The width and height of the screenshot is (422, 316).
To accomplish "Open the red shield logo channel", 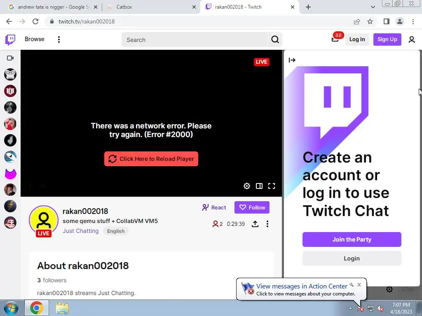I will pyautogui.click(x=10, y=91).
